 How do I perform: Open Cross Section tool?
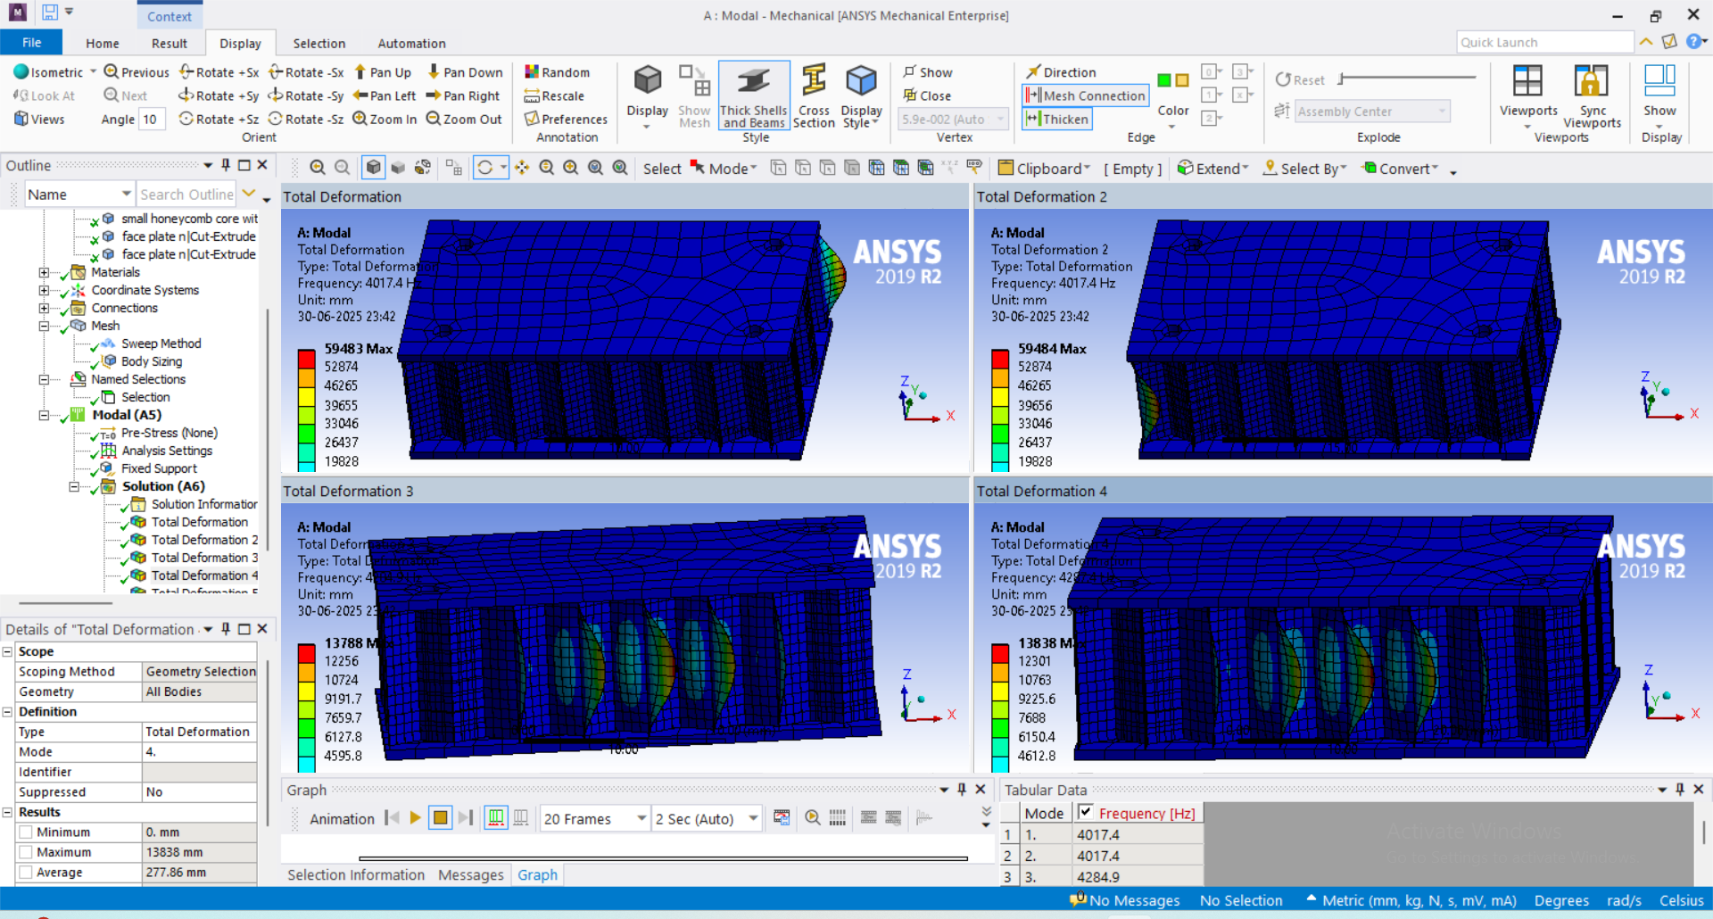[814, 96]
